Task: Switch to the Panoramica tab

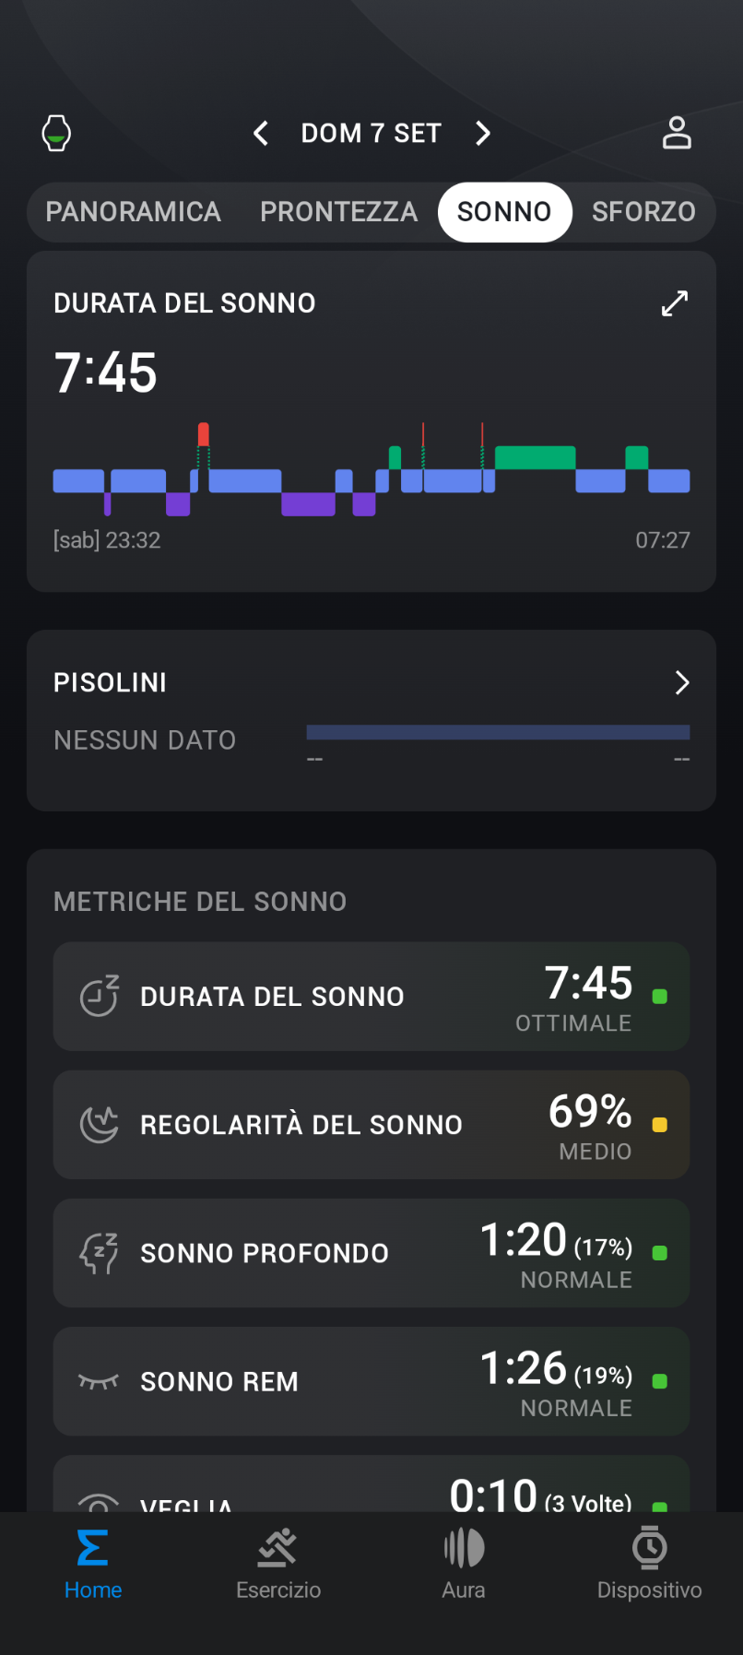Action: [x=134, y=212]
